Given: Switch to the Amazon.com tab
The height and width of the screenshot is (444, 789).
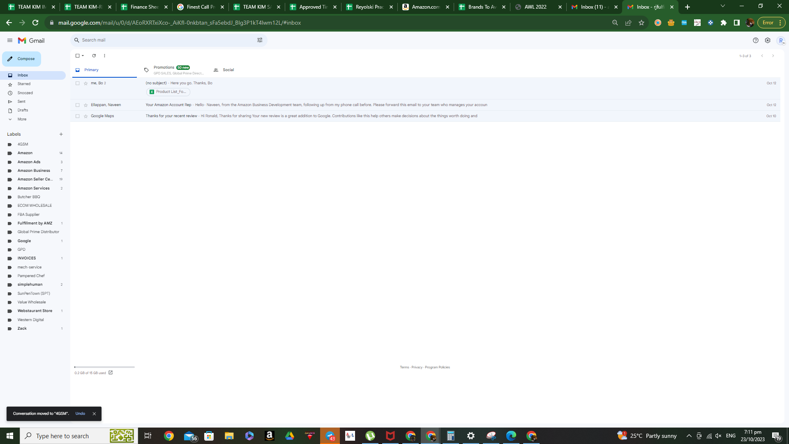Looking at the screenshot, I should [426, 7].
